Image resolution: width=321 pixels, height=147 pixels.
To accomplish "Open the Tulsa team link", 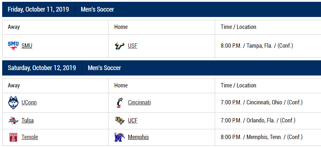I will point(27,121).
